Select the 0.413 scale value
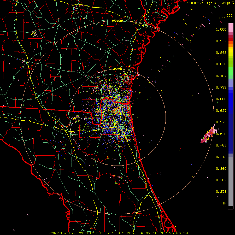235x235 pixels. click(x=221, y=157)
